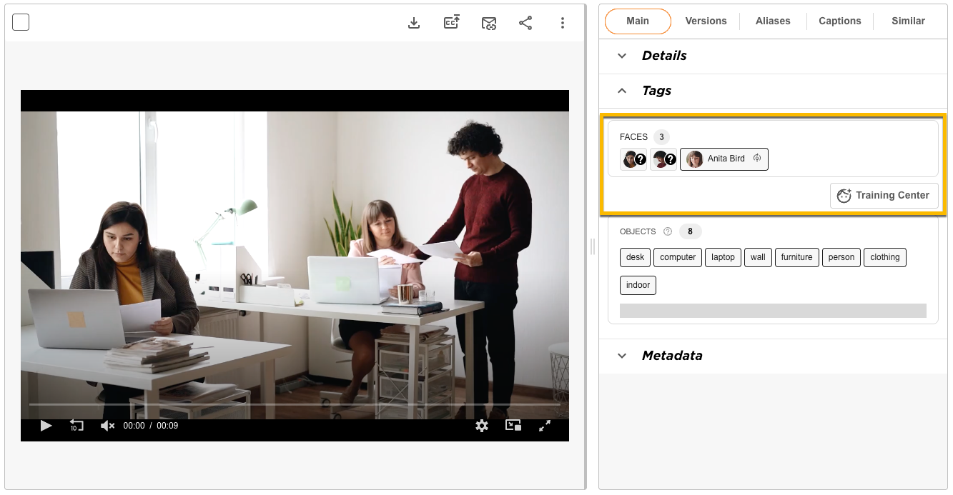Click the indoor object tag

[638, 285]
